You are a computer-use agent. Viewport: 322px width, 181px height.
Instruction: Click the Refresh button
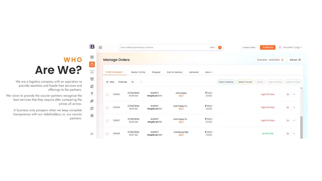pyautogui.click(x=295, y=60)
